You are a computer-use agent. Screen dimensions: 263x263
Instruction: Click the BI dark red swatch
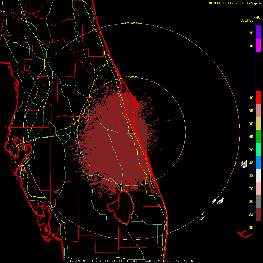pos(258,214)
